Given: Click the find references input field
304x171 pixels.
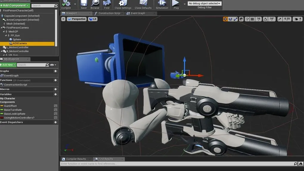Looking at the screenshot, I should click(176, 164).
